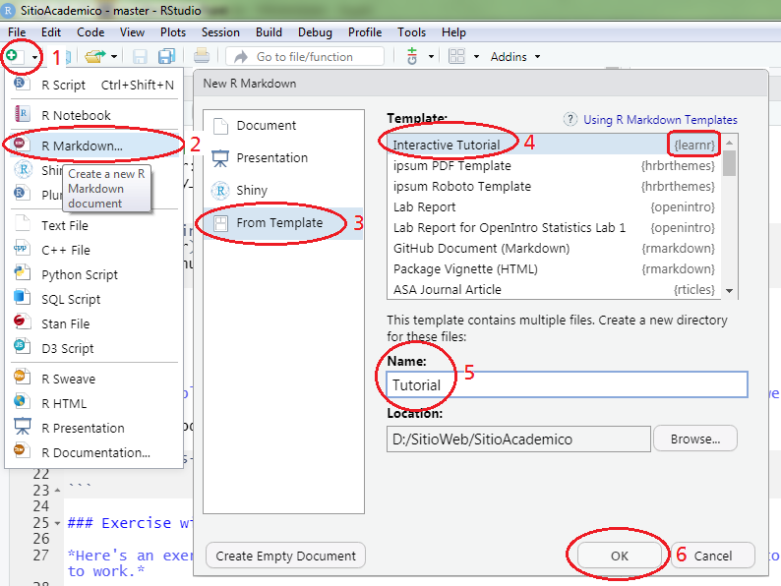Open the Tools menu
This screenshot has height=586, width=781.
tap(411, 32)
